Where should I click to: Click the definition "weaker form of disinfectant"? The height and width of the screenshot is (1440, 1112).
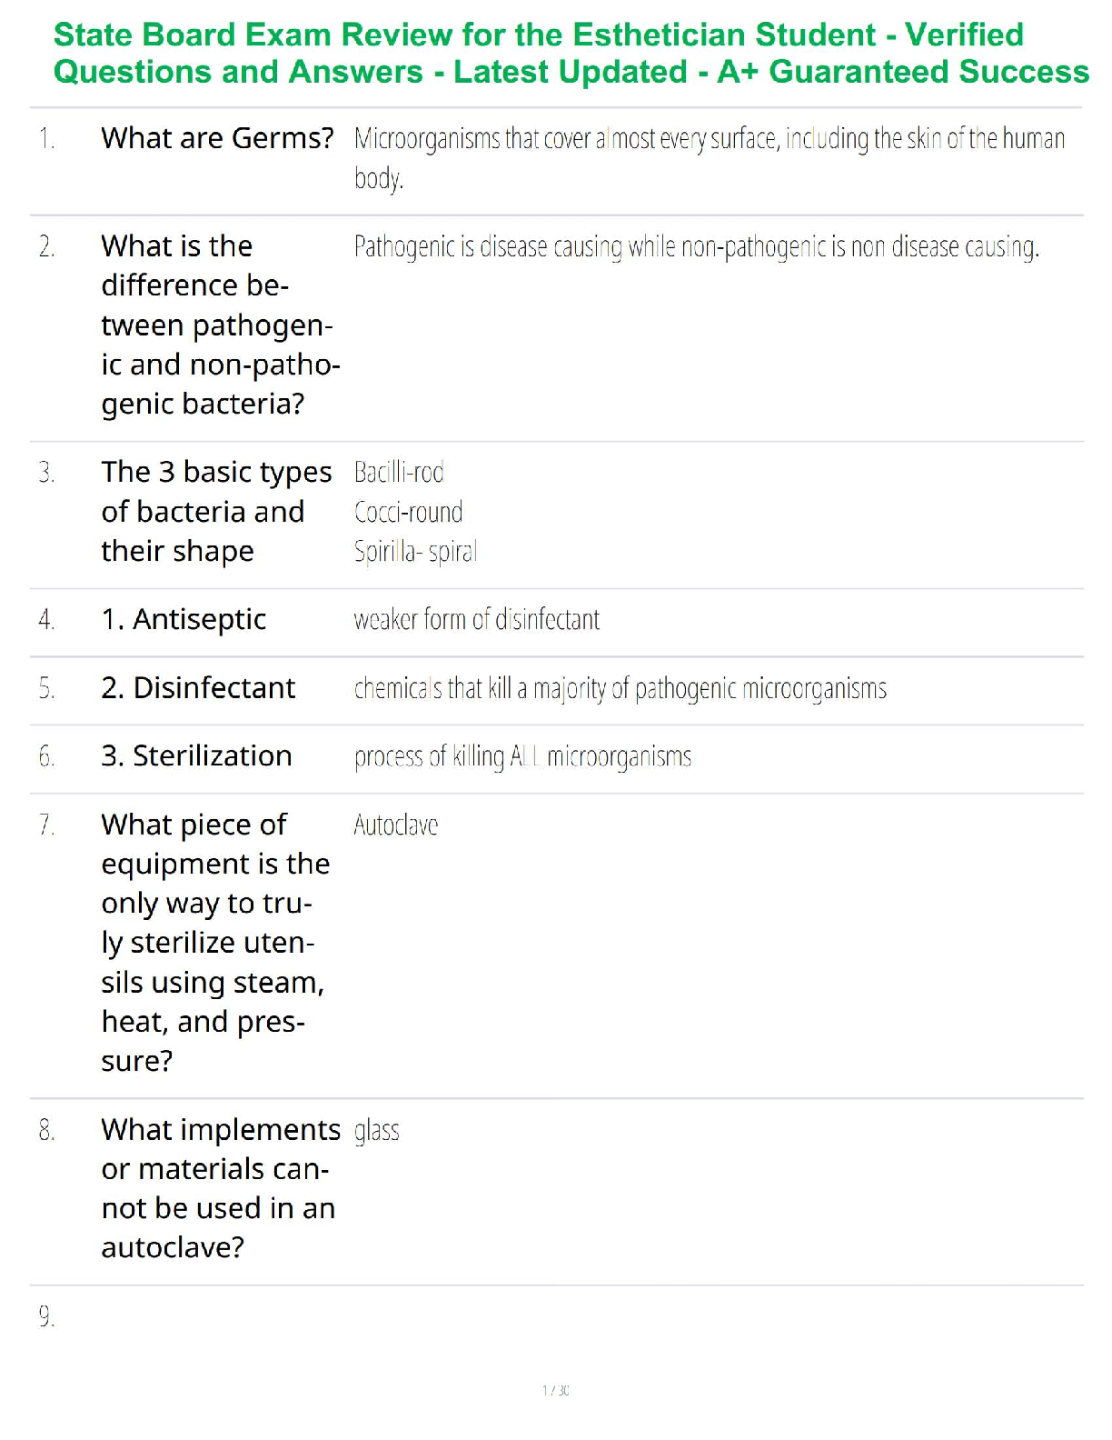pos(476,620)
